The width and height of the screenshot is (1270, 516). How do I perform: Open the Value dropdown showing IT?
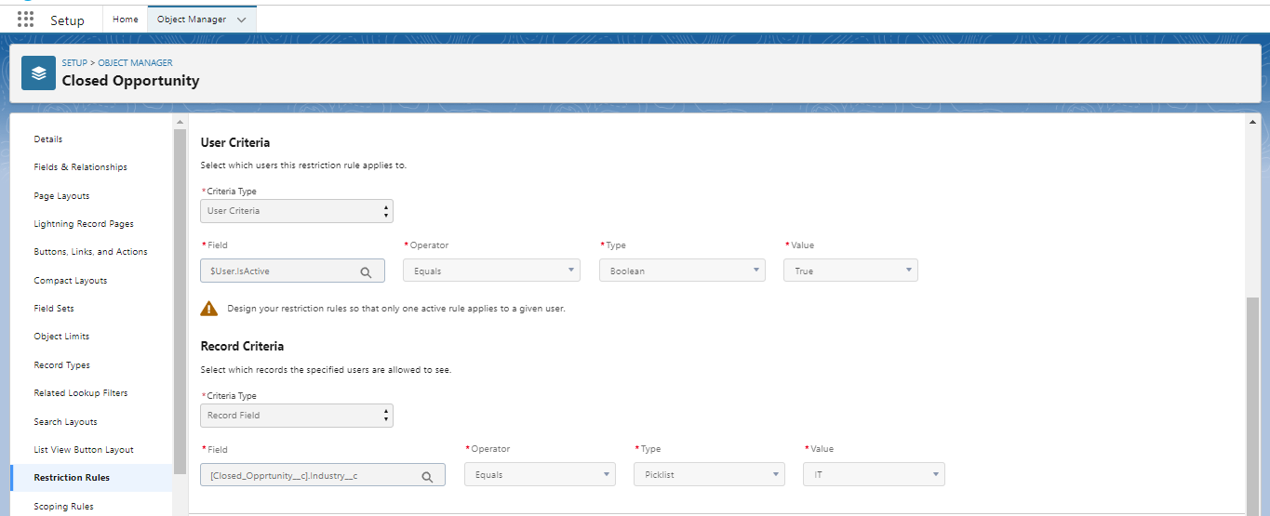click(x=874, y=474)
